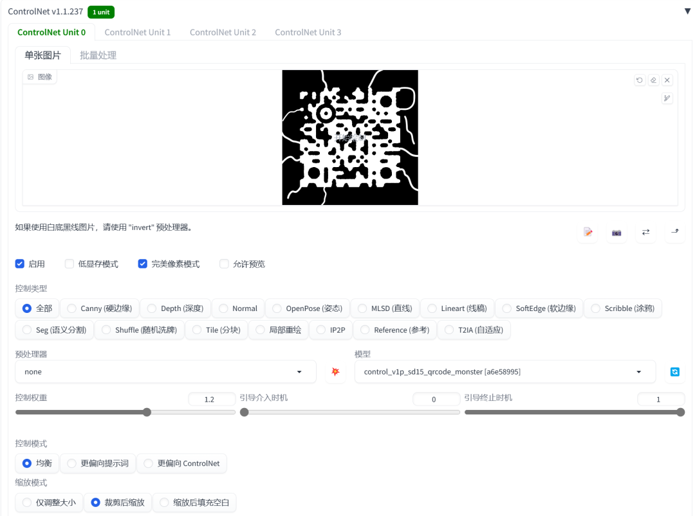Select Canny (硬边缘) control type
Image resolution: width=695 pixels, height=516 pixels.
pyautogui.click(x=100, y=308)
